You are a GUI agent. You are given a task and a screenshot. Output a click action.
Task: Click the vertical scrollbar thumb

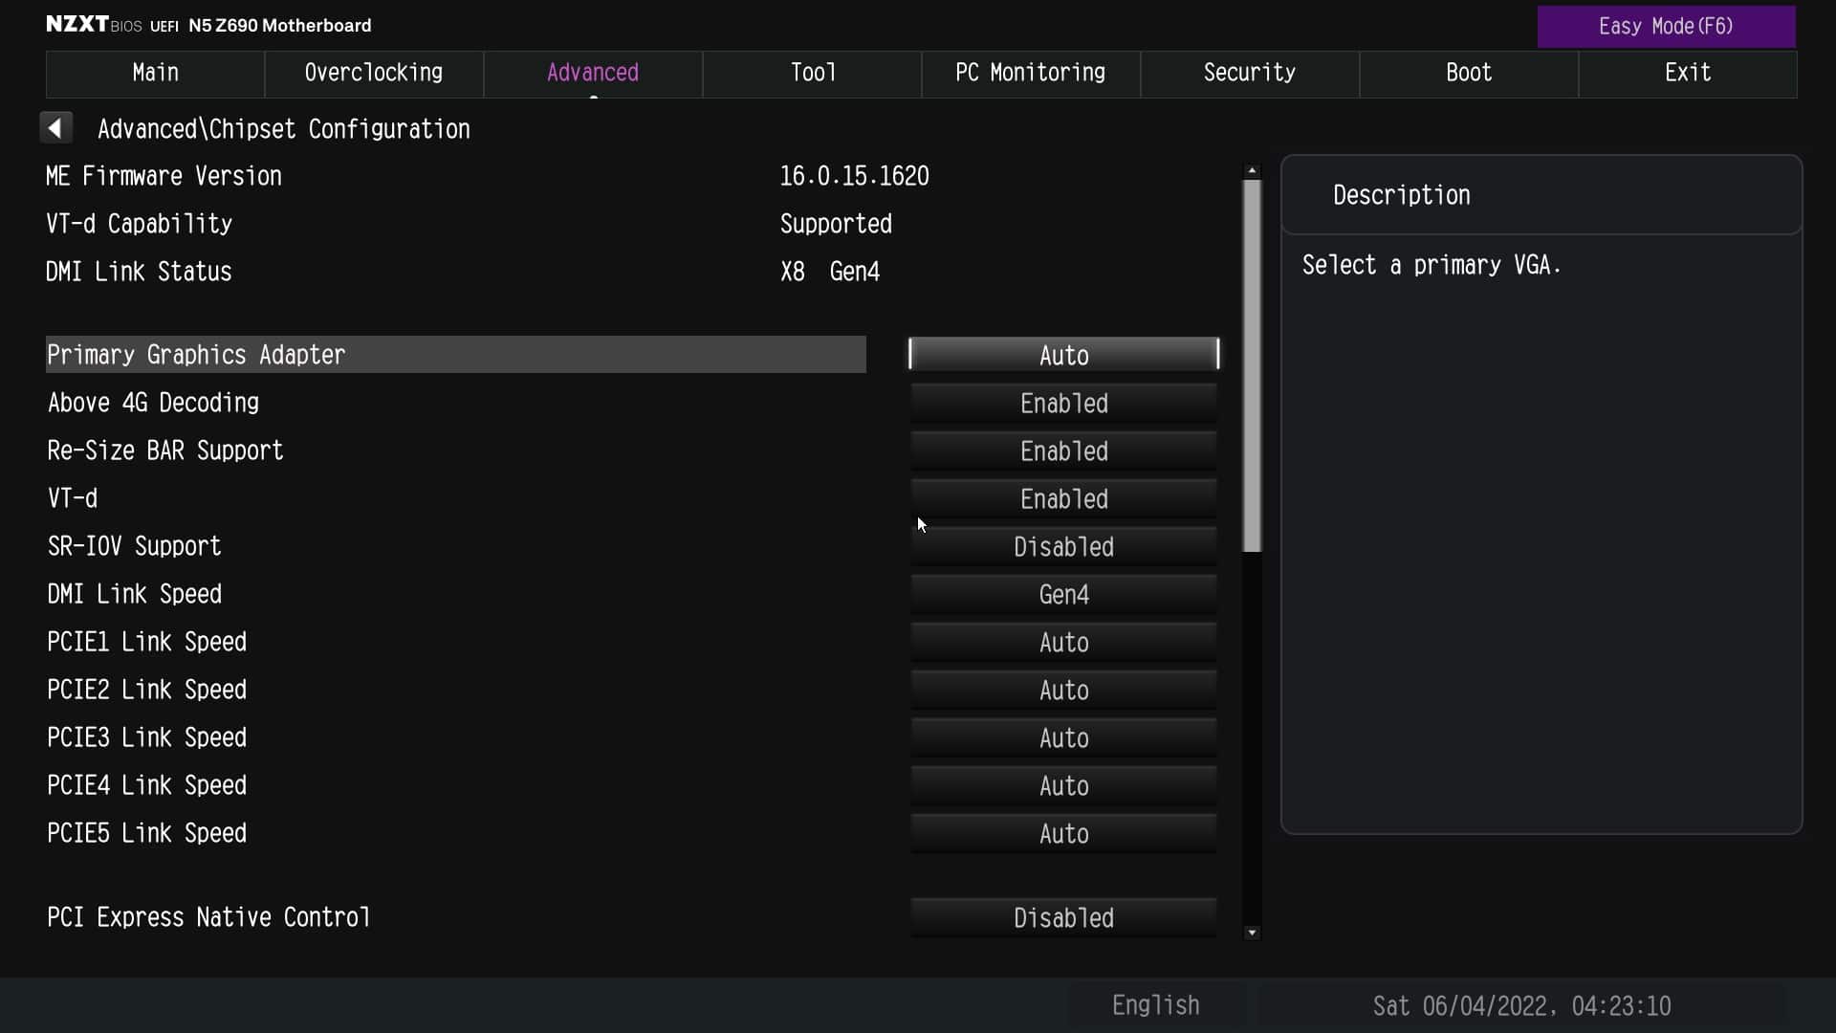click(x=1252, y=366)
